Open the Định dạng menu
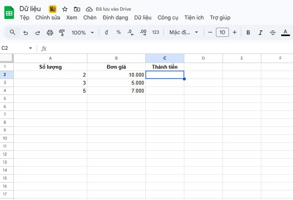The image size is (293, 200). [115, 17]
